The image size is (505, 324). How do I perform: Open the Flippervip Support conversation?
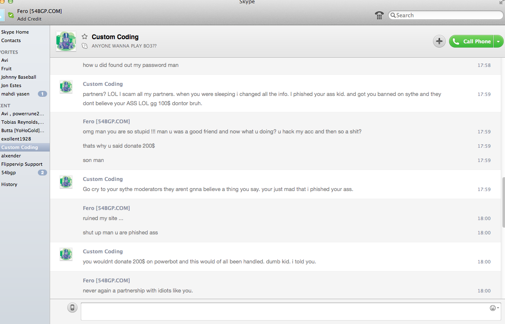tap(22, 164)
